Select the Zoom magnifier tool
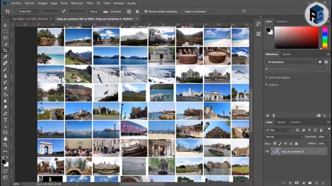332x186 pixels. (5, 145)
